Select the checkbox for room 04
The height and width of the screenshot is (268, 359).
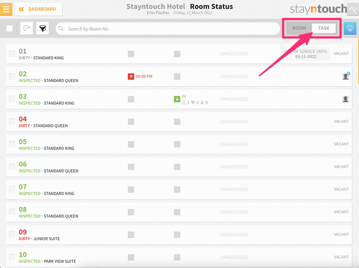pyautogui.click(x=12, y=121)
